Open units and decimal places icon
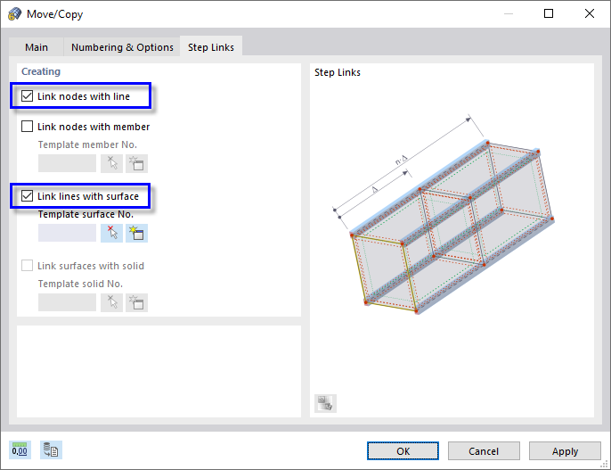The height and width of the screenshot is (470, 611). pyautogui.click(x=20, y=450)
